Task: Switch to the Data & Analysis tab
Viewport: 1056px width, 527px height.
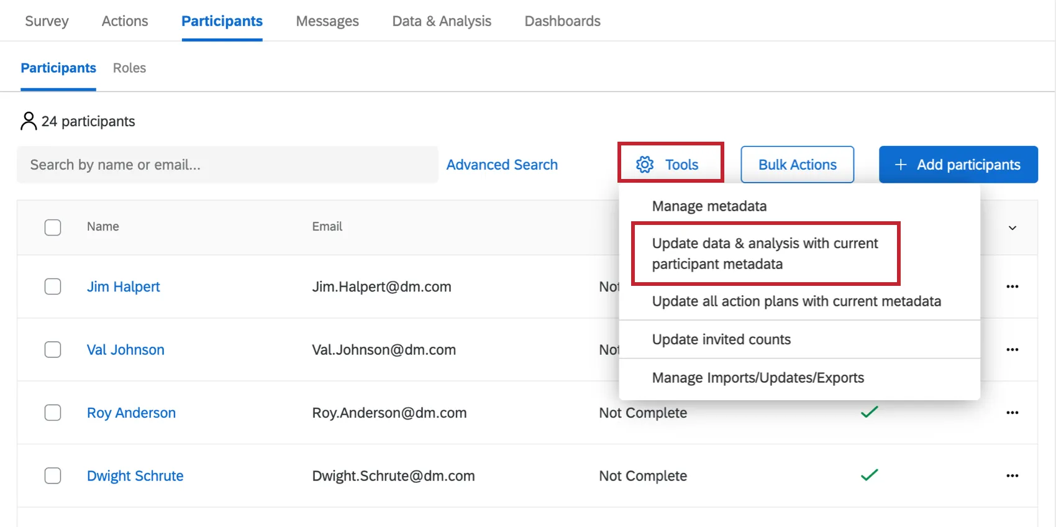Action: (442, 21)
